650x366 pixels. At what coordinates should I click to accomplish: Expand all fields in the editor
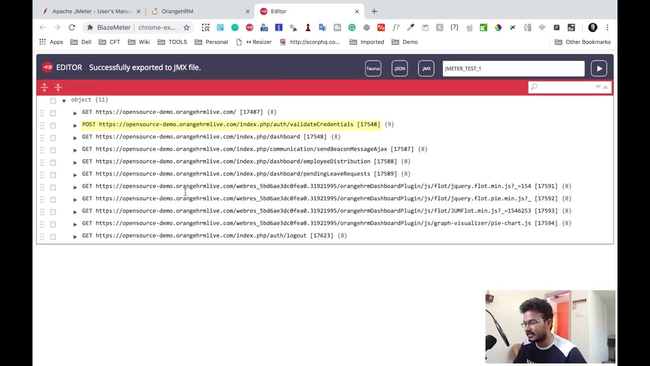44,87
